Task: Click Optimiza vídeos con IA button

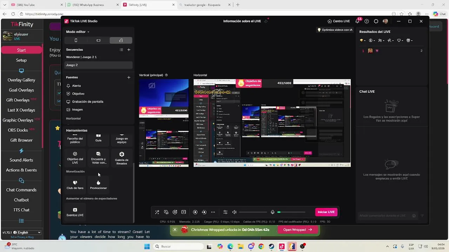Action: point(335,30)
